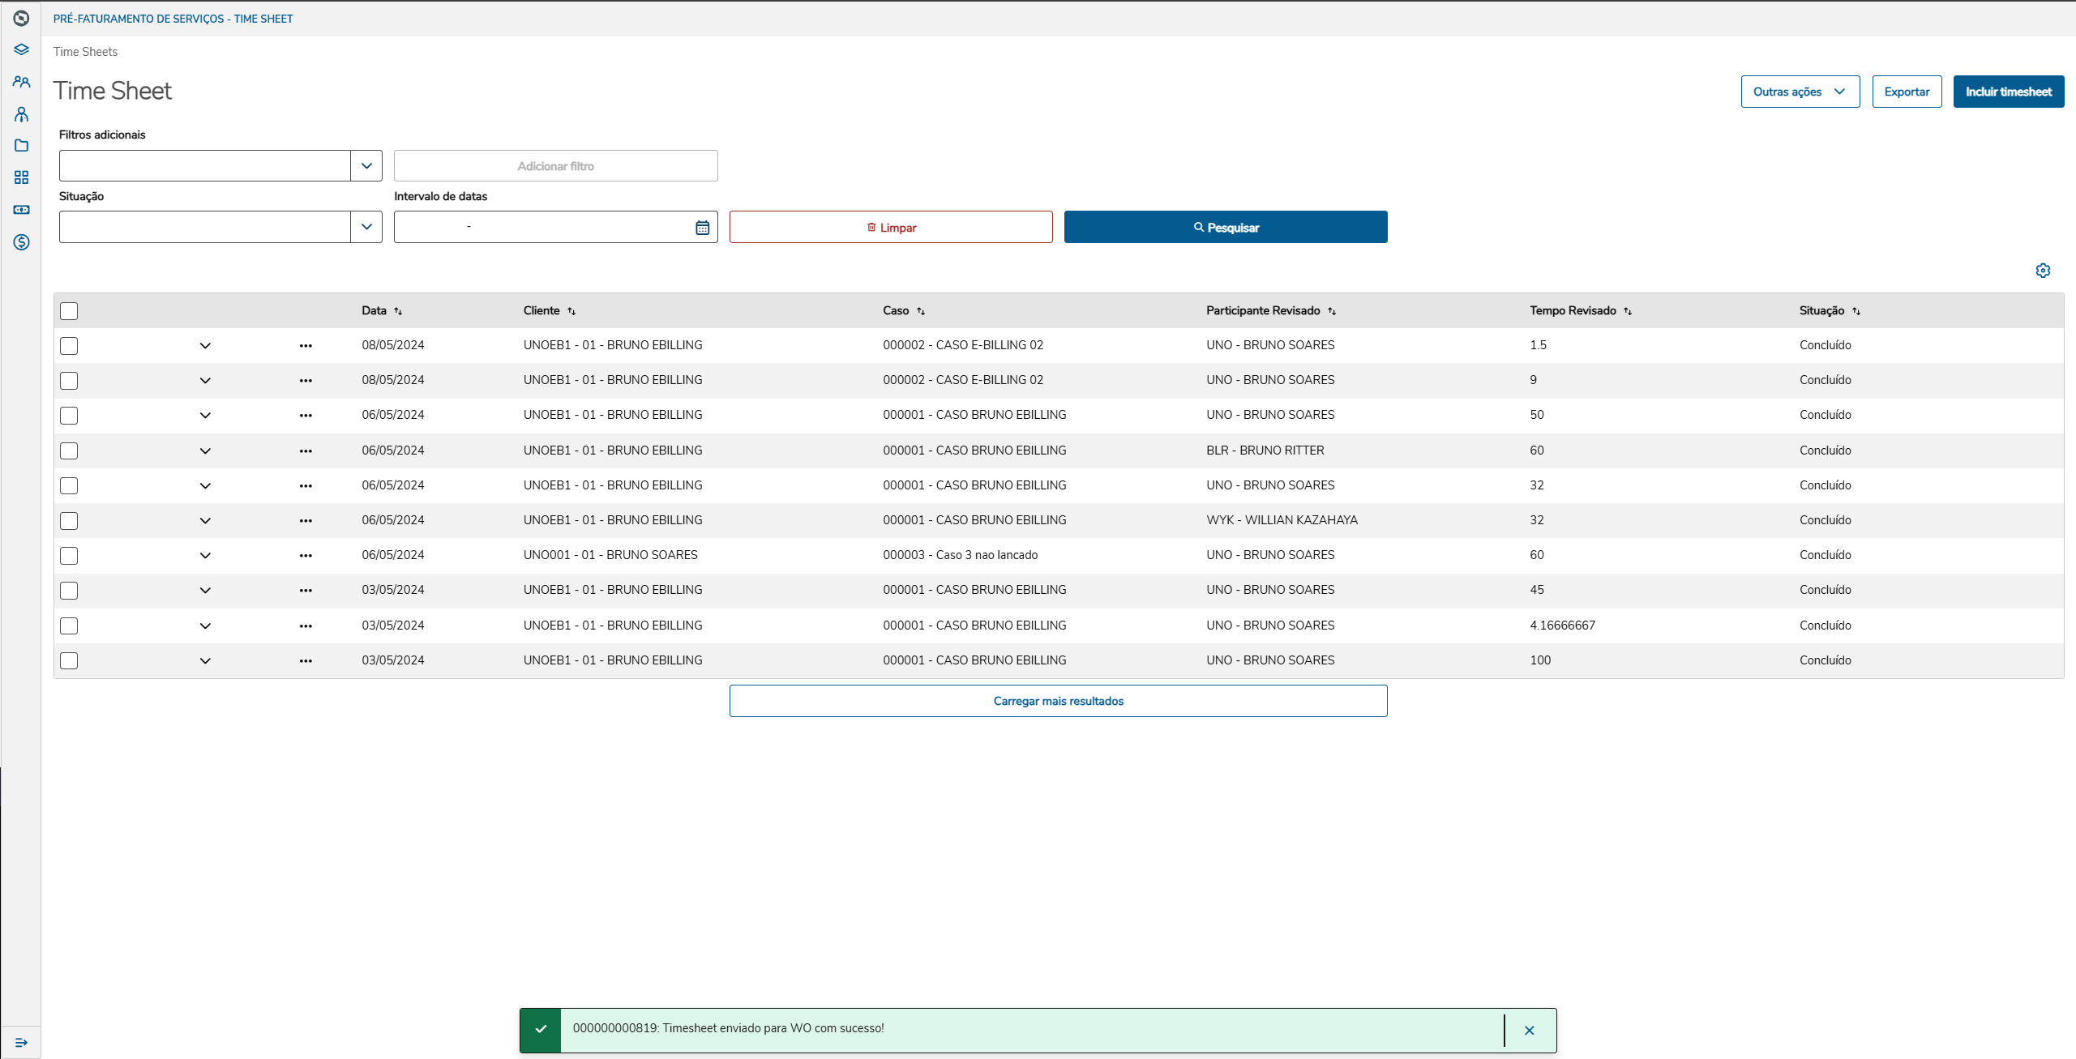Open table column settings gear

coord(2043,271)
